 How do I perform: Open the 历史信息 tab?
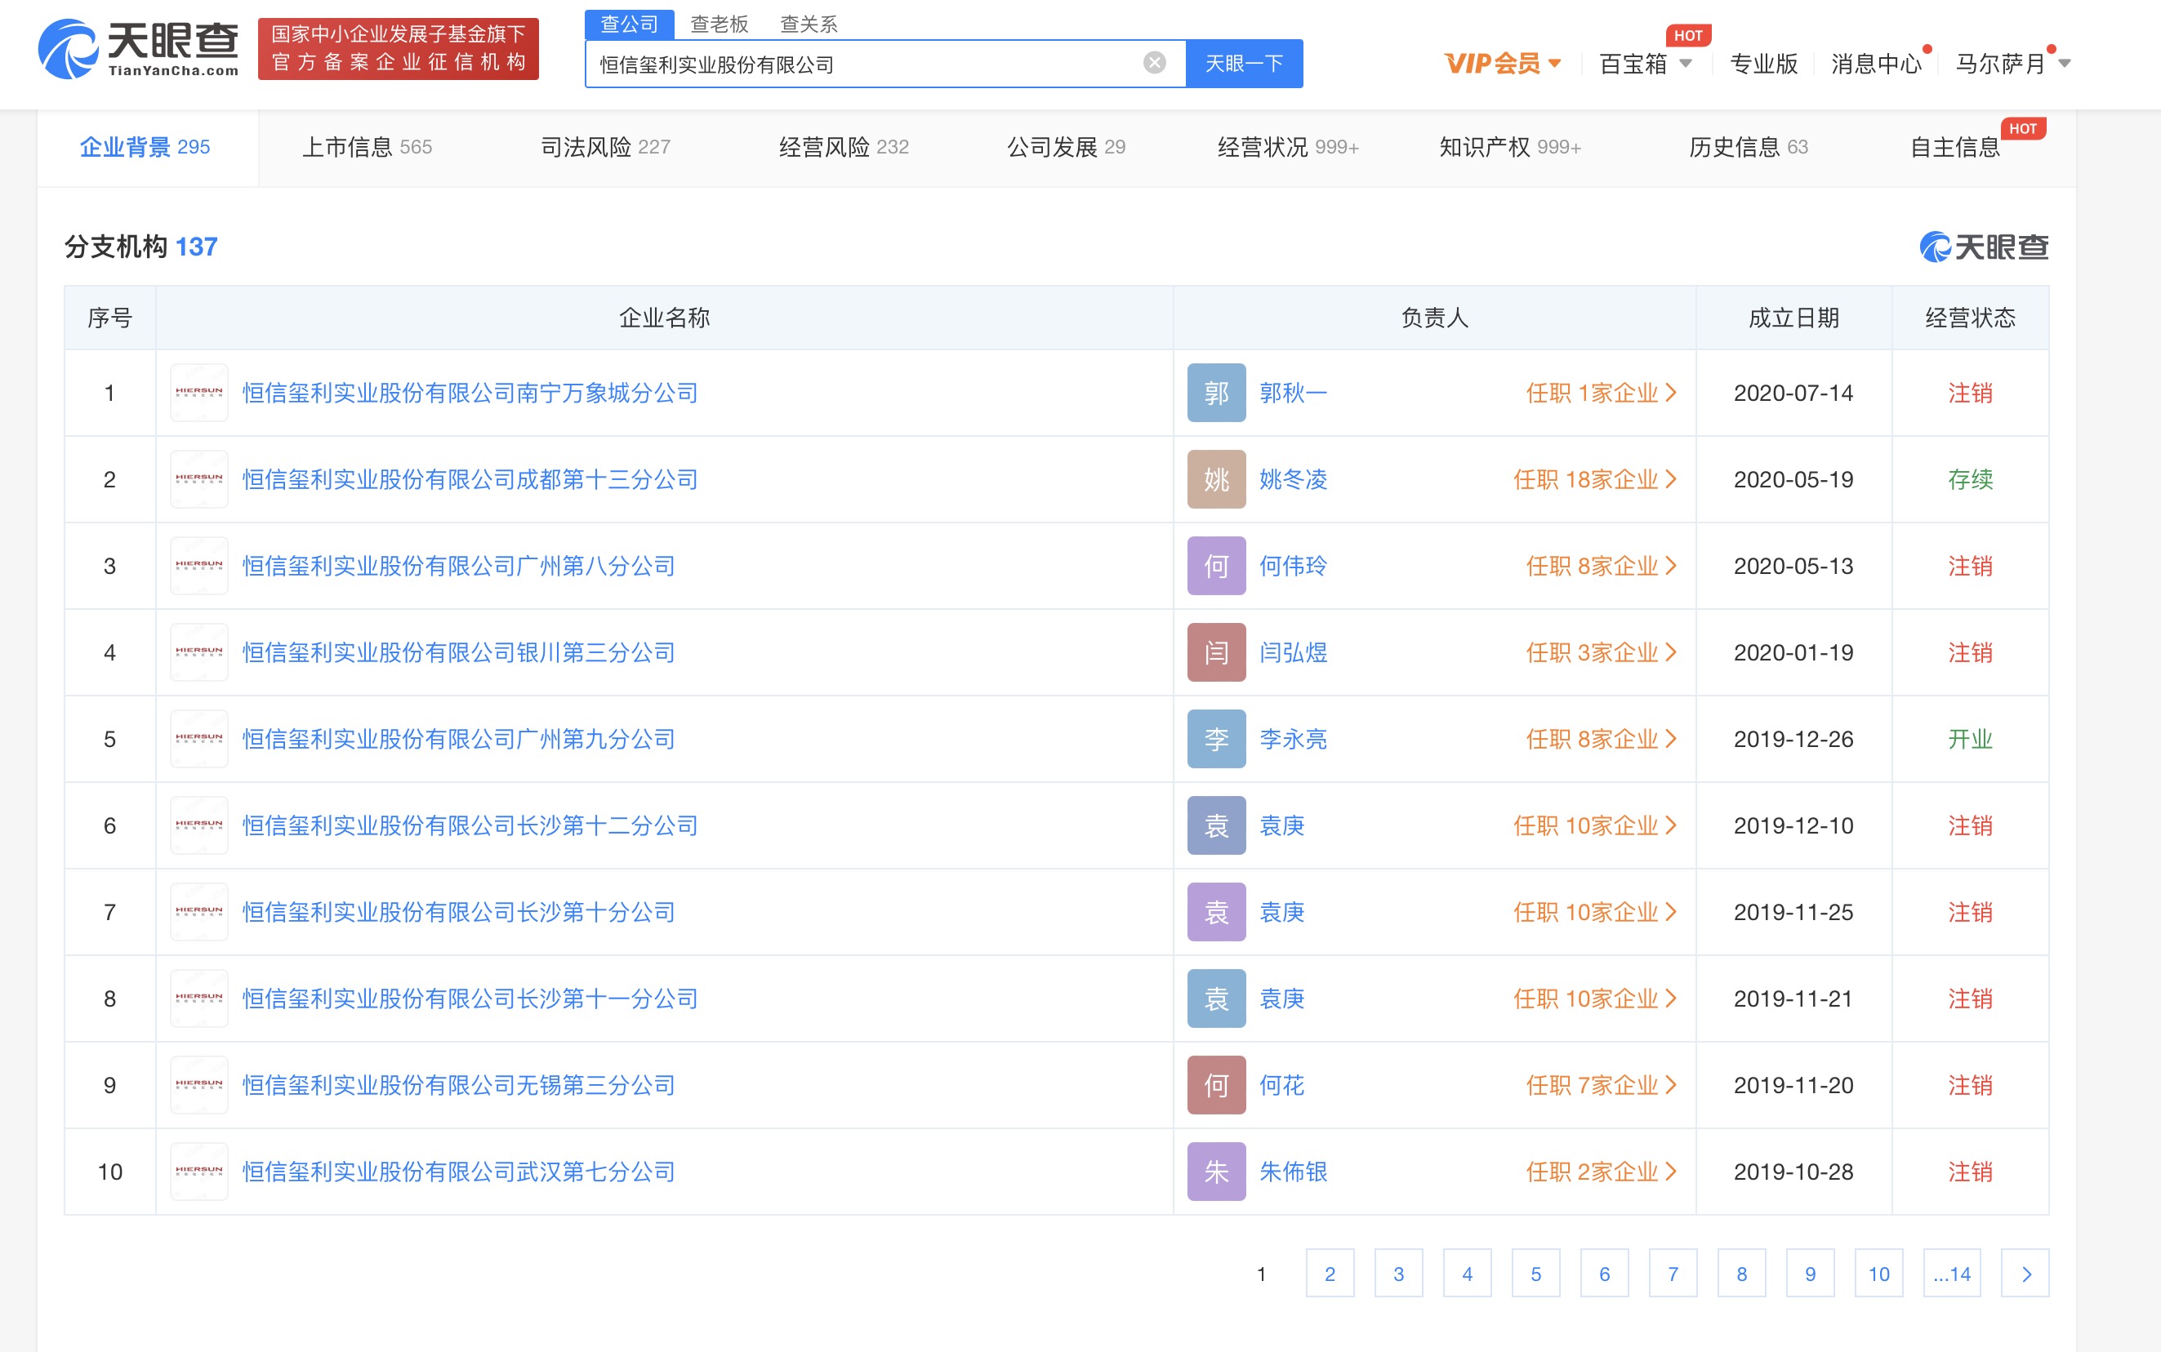click(x=1748, y=147)
